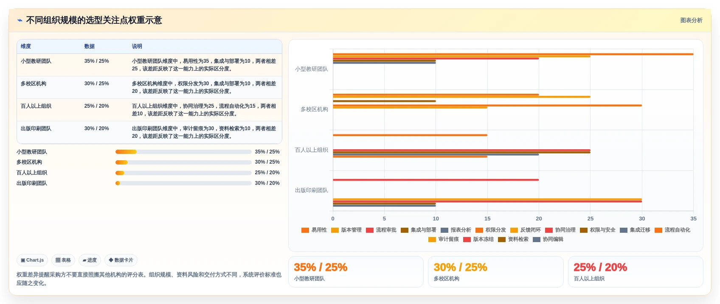Viewport: 720px width, 304px height.
Task: Click the 25% / 20% value in the progress list
Action: pos(267,173)
